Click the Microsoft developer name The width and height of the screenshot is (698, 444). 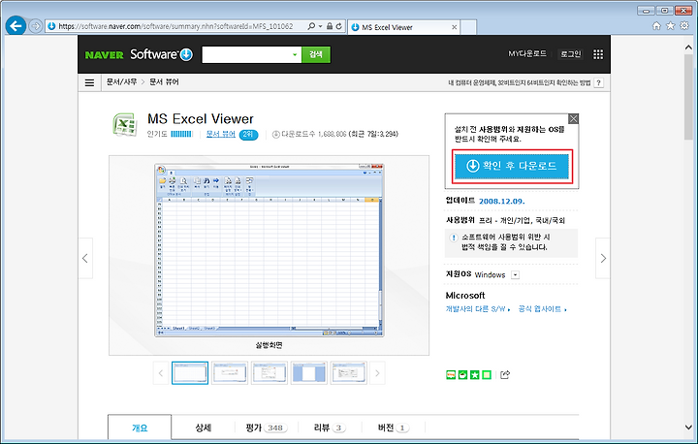click(465, 296)
